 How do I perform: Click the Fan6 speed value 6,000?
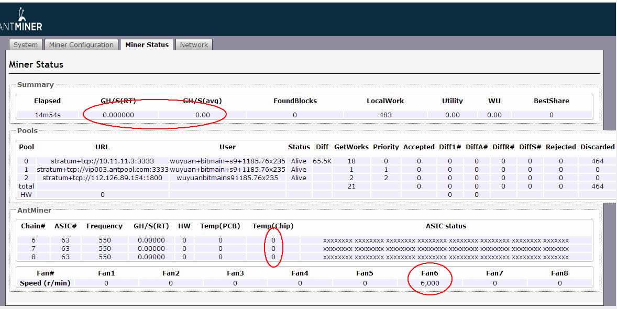[x=429, y=283]
